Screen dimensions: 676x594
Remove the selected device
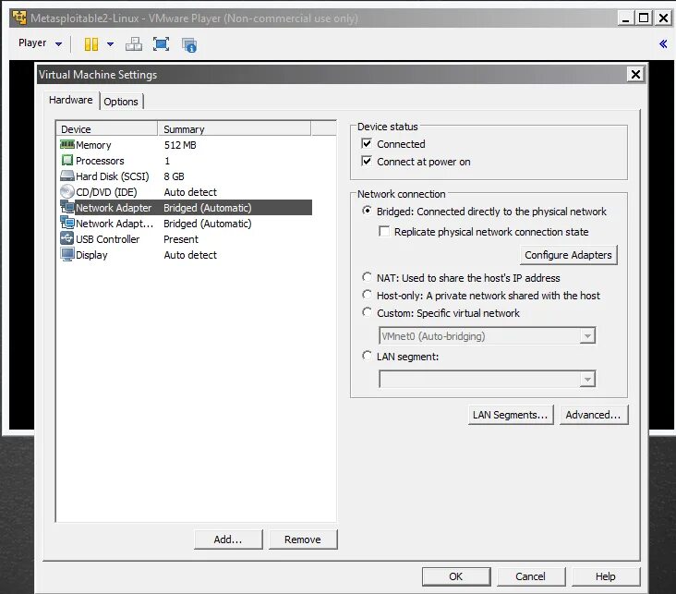coord(303,539)
